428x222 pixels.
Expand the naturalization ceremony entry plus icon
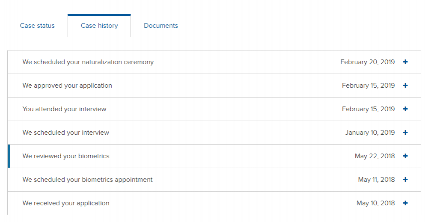click(405, 62)
